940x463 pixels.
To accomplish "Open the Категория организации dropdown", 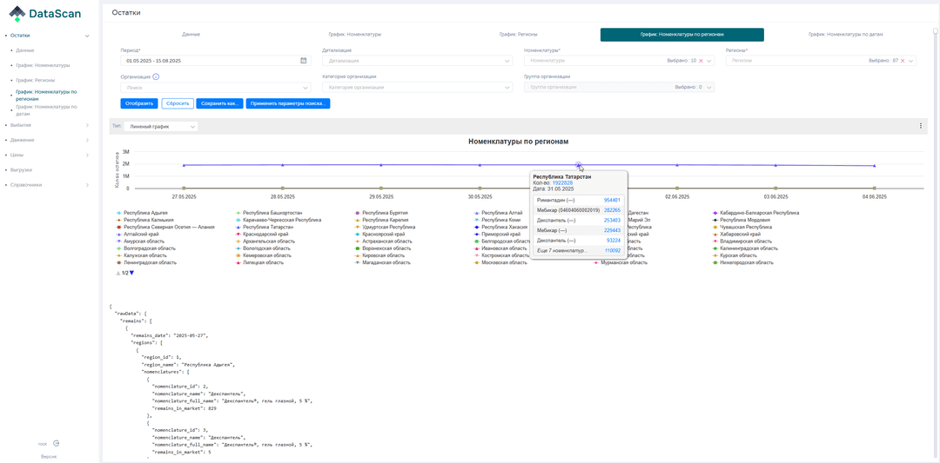I will click(417, 88).
